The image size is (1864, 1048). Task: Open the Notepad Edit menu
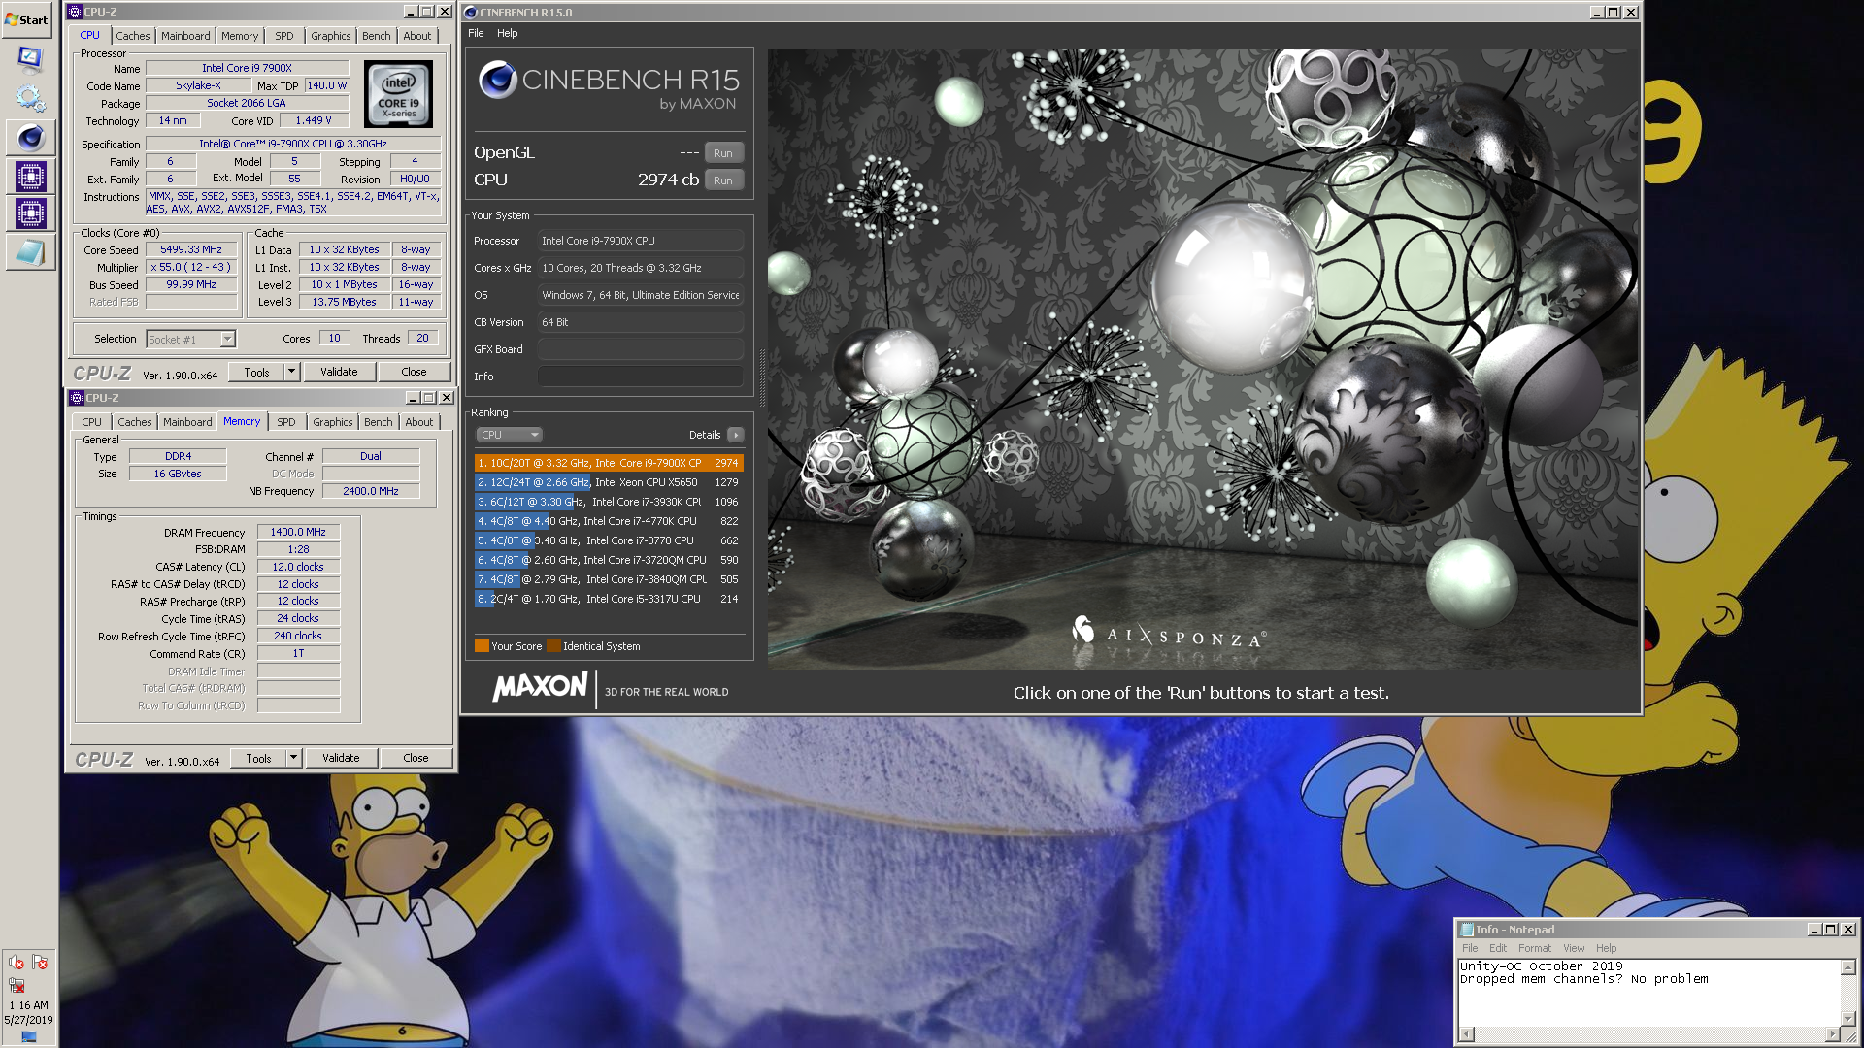[1498, 948]
